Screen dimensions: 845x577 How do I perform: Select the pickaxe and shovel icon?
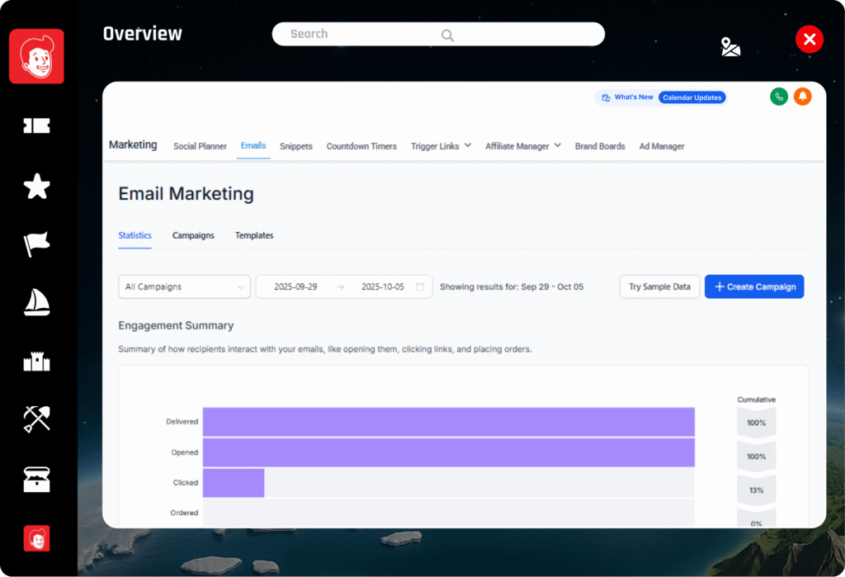click(36, 419)
